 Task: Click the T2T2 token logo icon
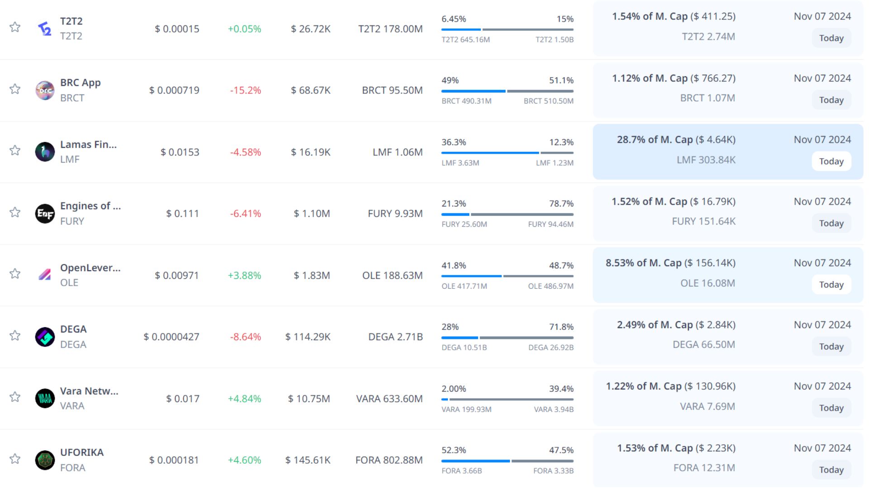[44, 28]
